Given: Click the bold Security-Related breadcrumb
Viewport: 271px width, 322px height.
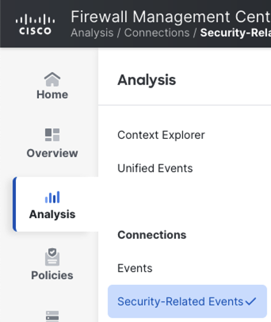Looking at the screenshot, I should coord(236,33).
